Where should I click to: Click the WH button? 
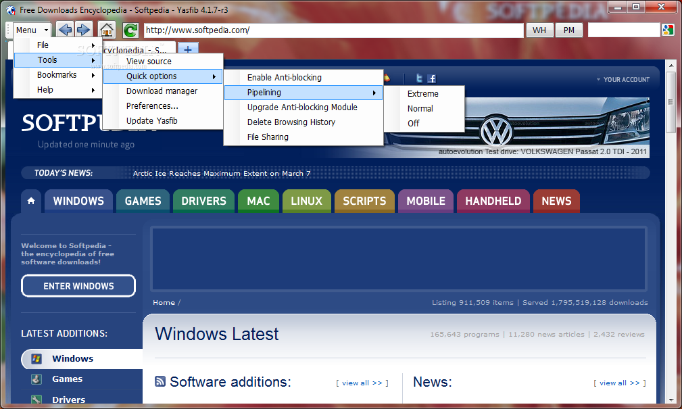[539, 30]
